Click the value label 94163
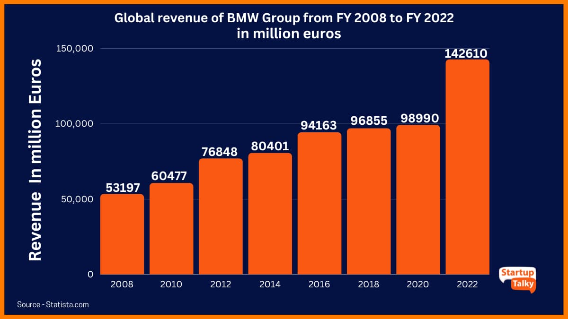Image resolution: width=568 pixels, height=319 pixels. 319,125
